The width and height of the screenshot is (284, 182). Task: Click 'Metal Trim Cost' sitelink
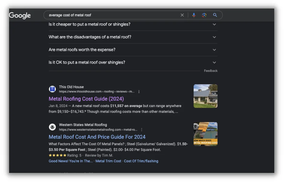pos(108,161)
